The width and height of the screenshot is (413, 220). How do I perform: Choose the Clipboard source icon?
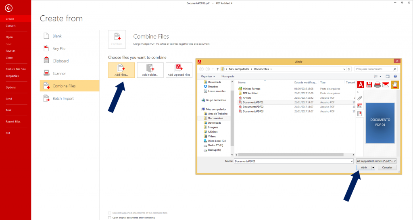click(x=46, y=60)
